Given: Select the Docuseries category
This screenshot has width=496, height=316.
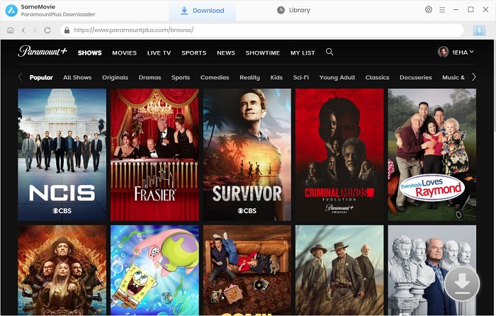Looking at the screenshot, I should 416,77.
